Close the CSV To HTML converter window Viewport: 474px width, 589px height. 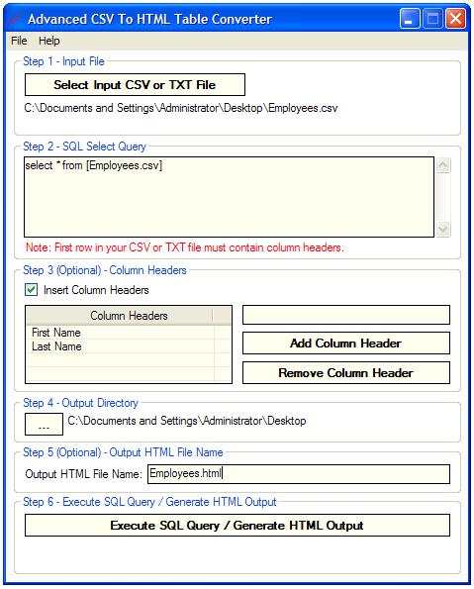(455, 19)
